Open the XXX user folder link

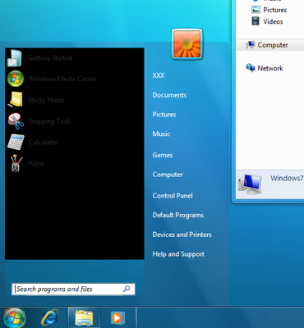coord(159,75)
